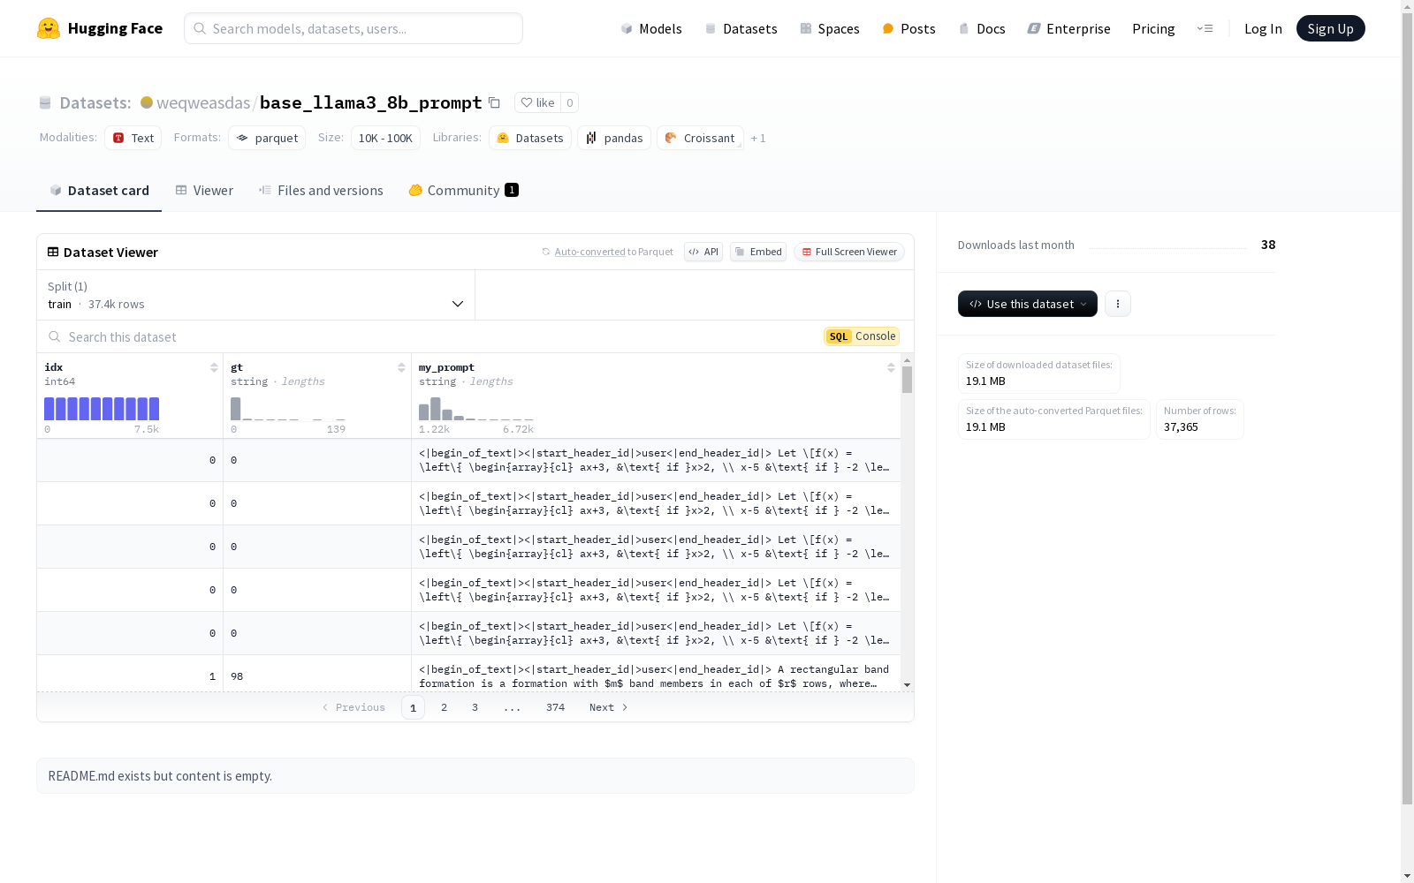Select the Croissant library tag

tap(700, 138)
